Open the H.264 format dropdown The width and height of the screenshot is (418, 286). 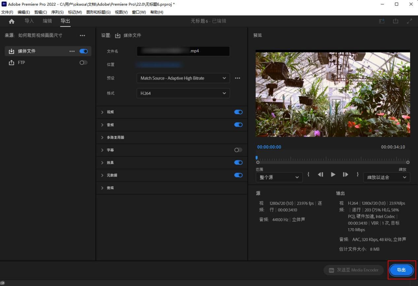183,93
